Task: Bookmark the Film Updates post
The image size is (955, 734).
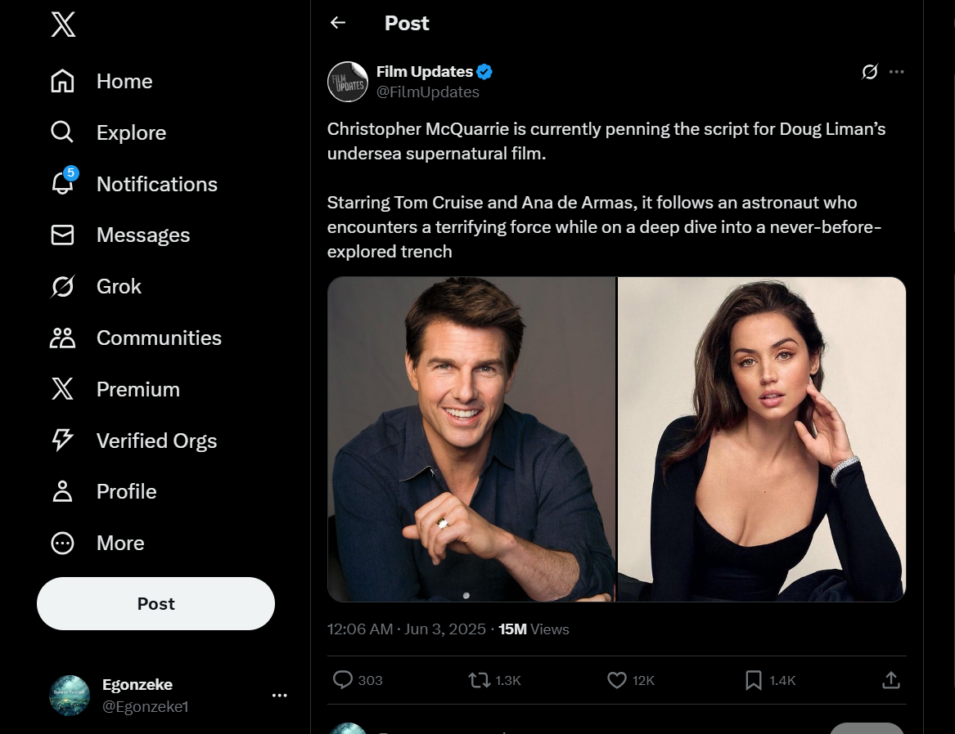Action: tap(754, 680)
